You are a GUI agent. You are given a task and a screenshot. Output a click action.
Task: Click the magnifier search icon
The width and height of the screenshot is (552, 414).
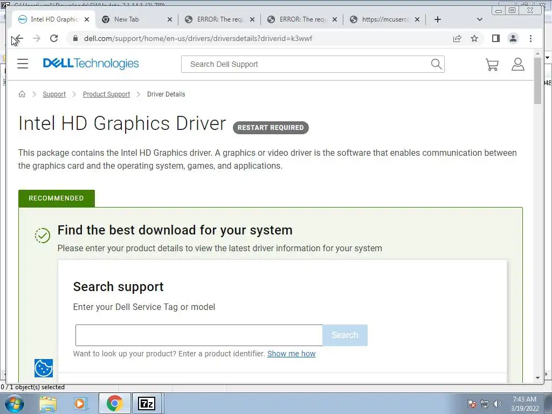click(x=436, y=64)
